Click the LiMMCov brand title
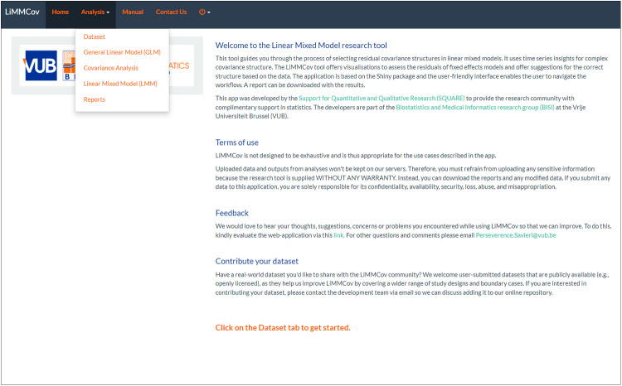The width and height of the screenshot is (622, 386). pos(22,12)
